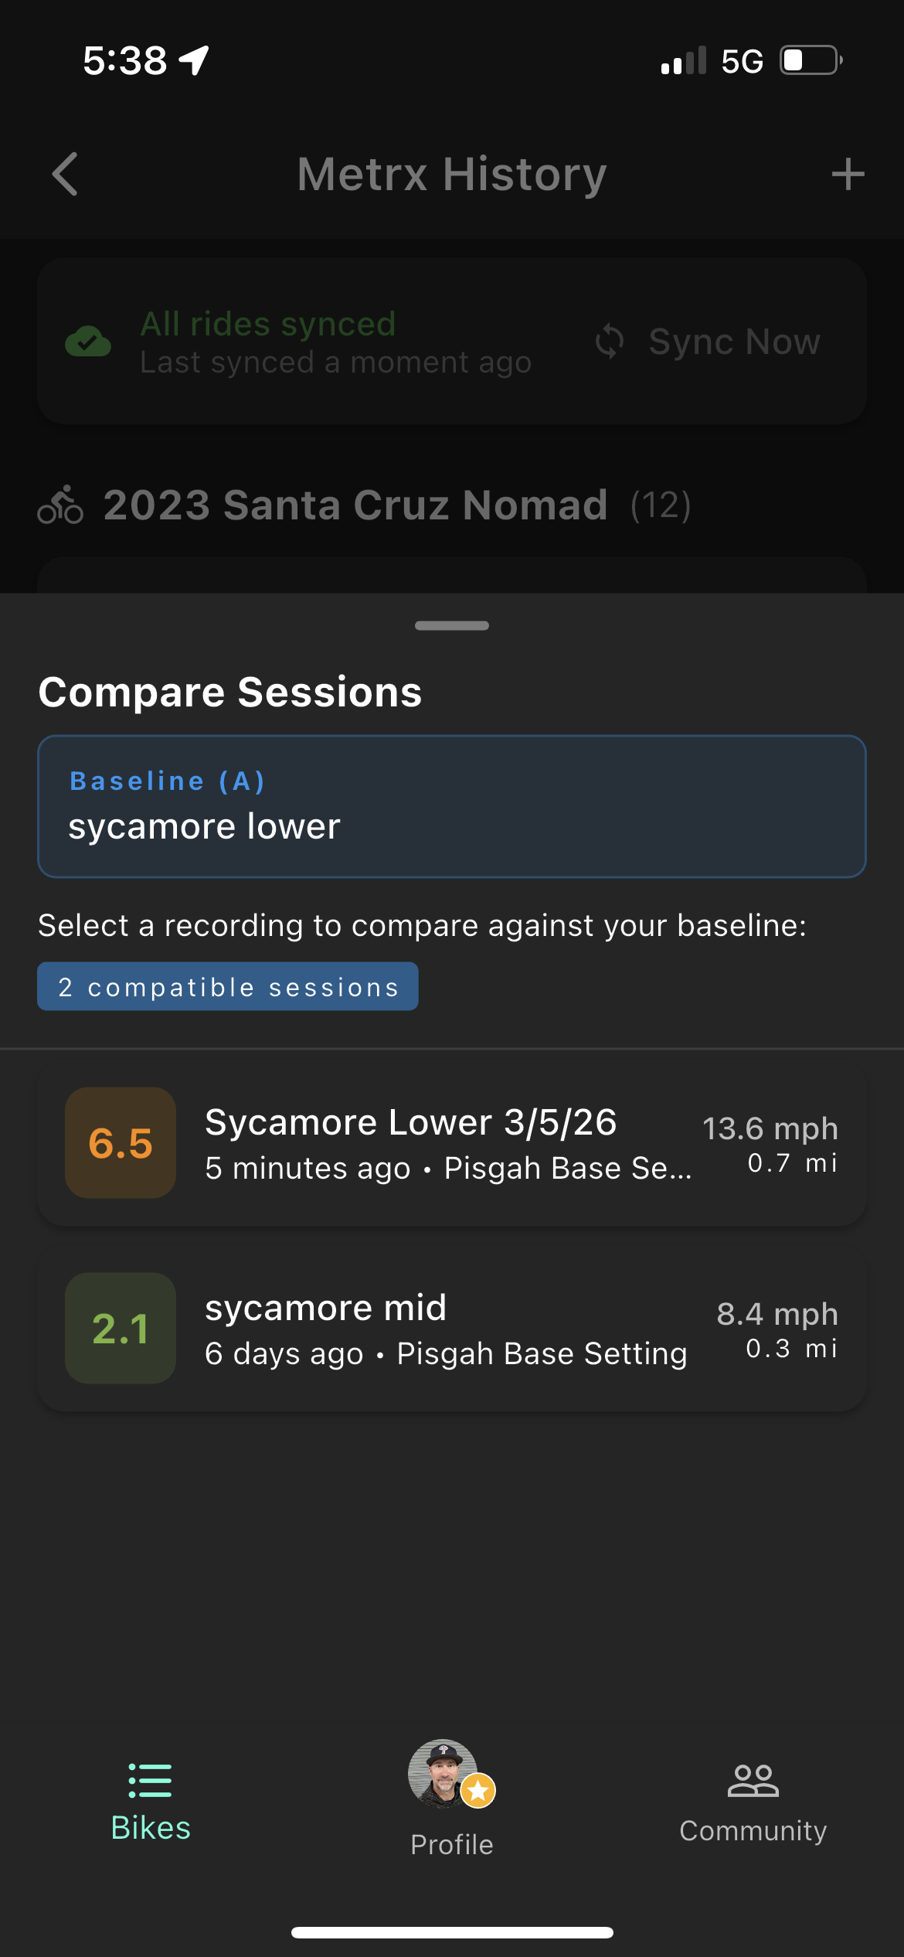Tap the circular sync refresh icon
Viewport: 904px width, 1957px height.
pyautogui.click(x=610, y=341)
